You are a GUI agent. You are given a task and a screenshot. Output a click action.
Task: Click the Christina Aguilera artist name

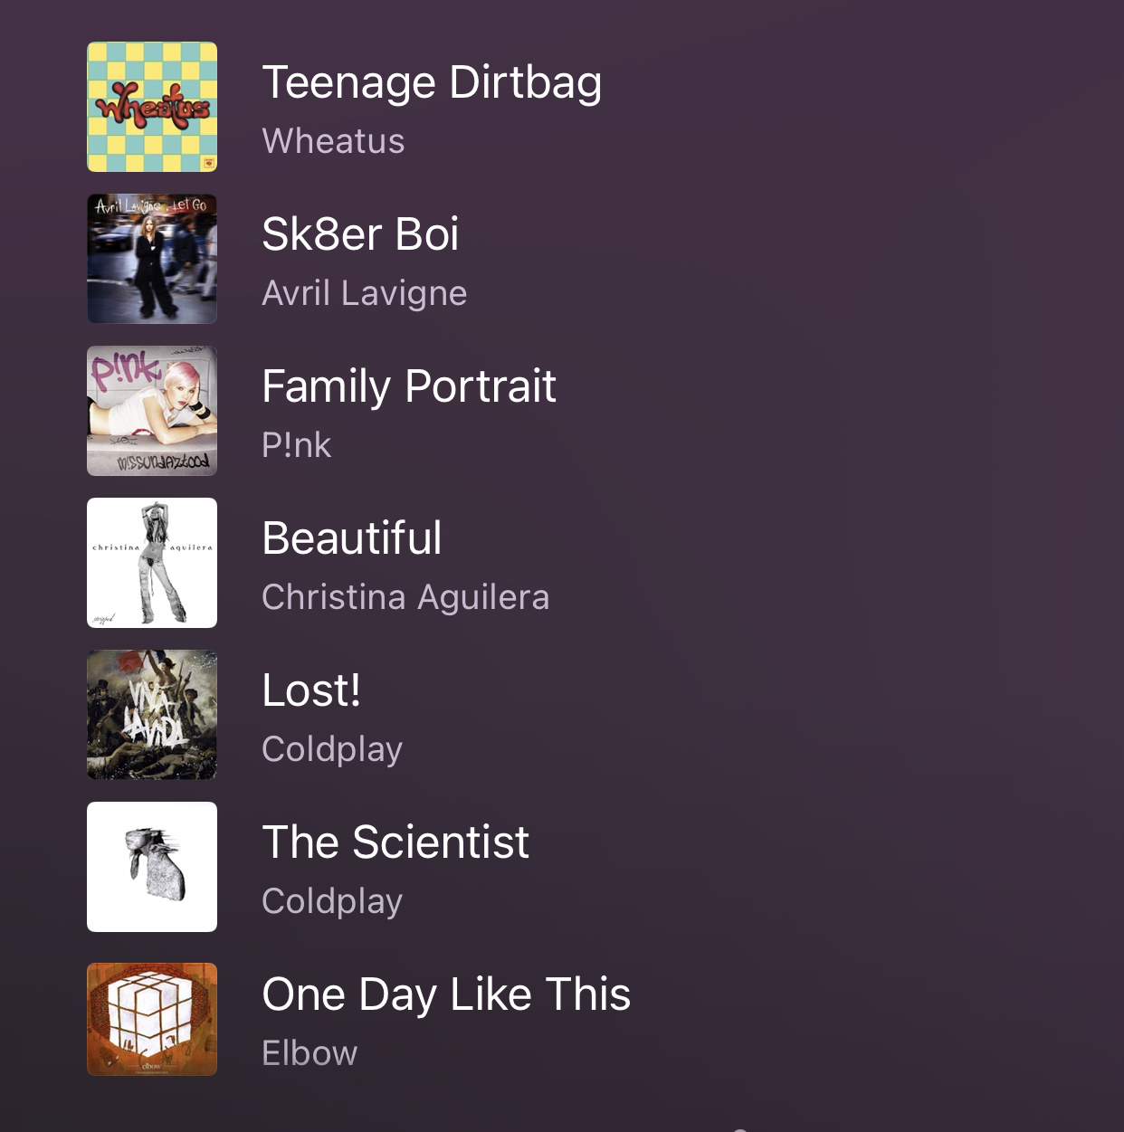405,598
